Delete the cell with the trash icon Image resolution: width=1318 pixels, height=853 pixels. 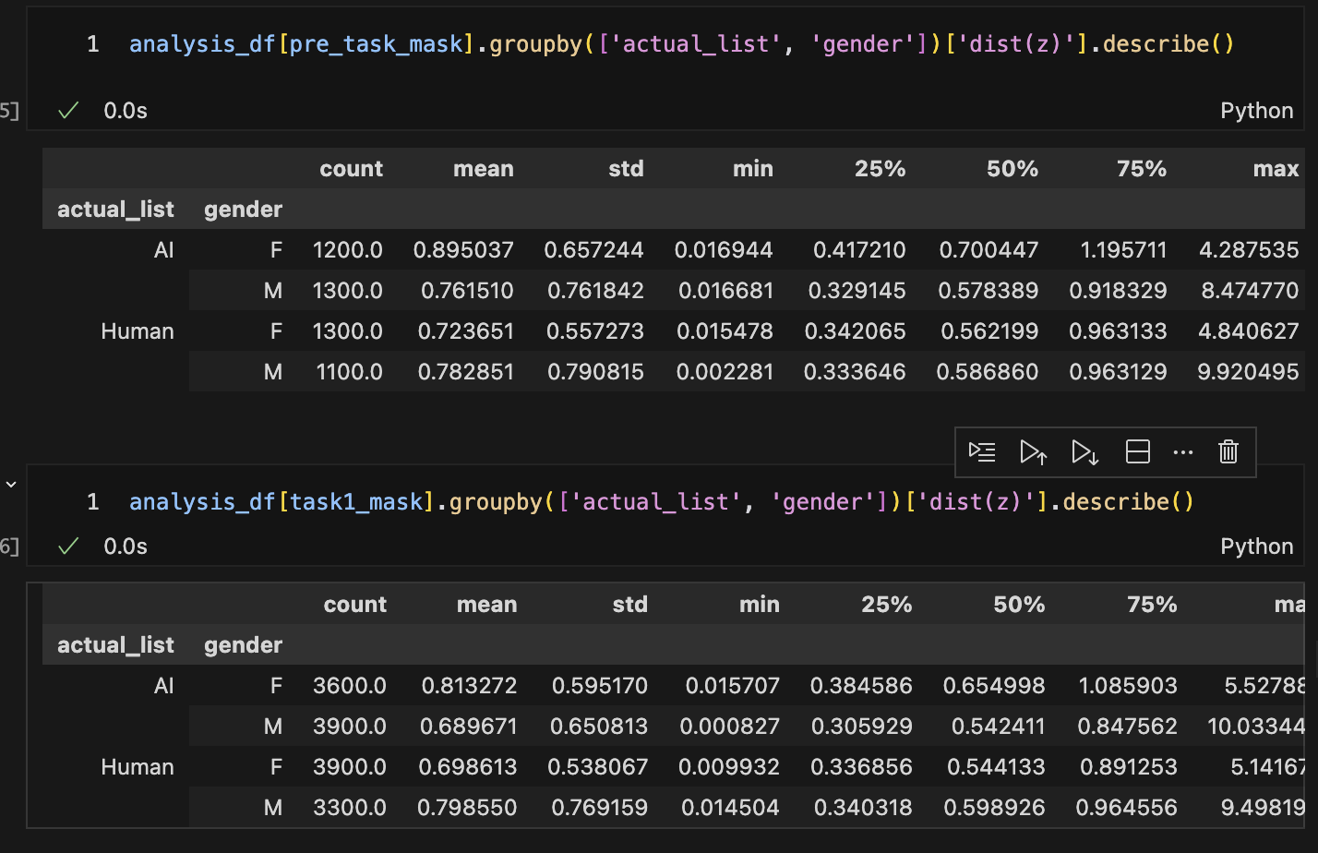(x=1228, y=451)
